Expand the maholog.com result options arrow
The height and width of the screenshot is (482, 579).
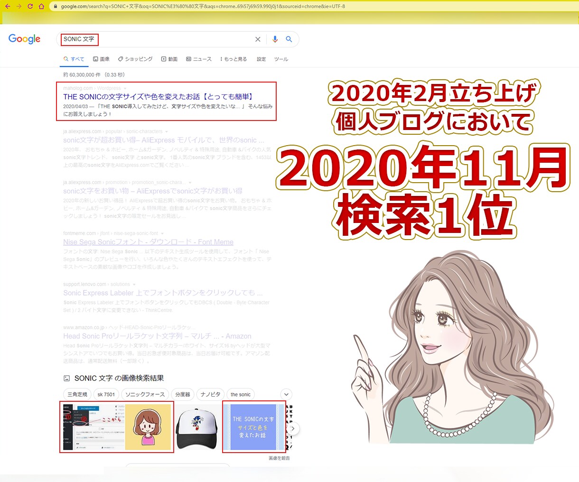125,89
